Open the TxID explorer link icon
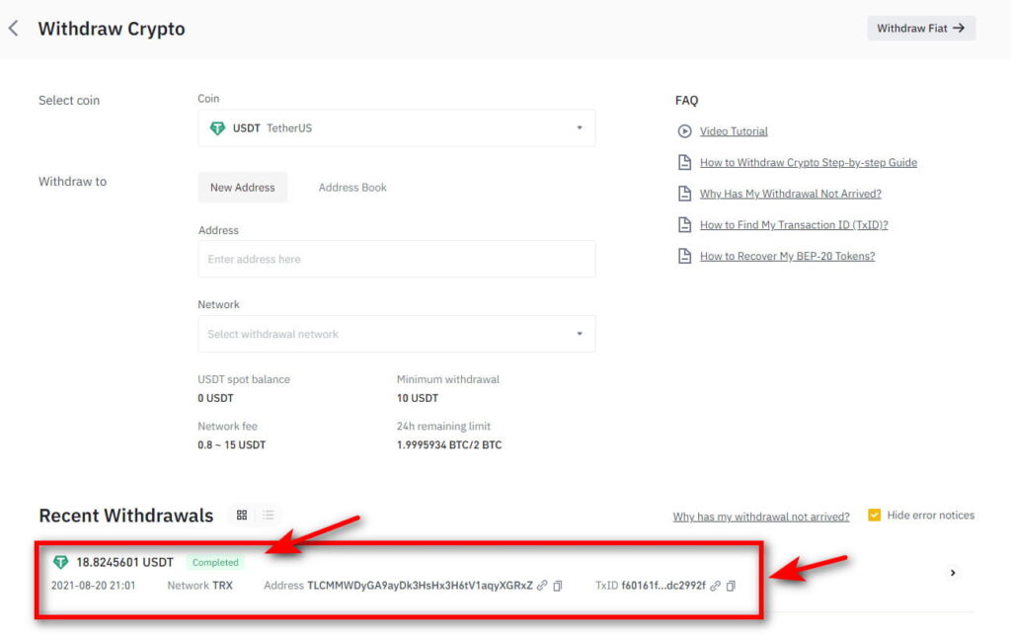 pyautogui.click(x=715, y=586)
